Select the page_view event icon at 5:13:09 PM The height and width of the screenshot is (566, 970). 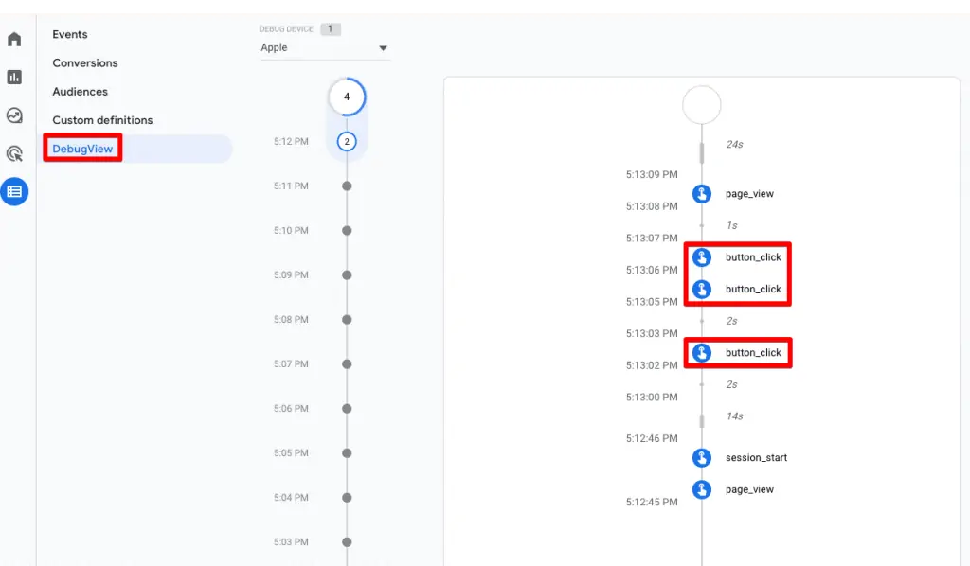coord(701,193)
